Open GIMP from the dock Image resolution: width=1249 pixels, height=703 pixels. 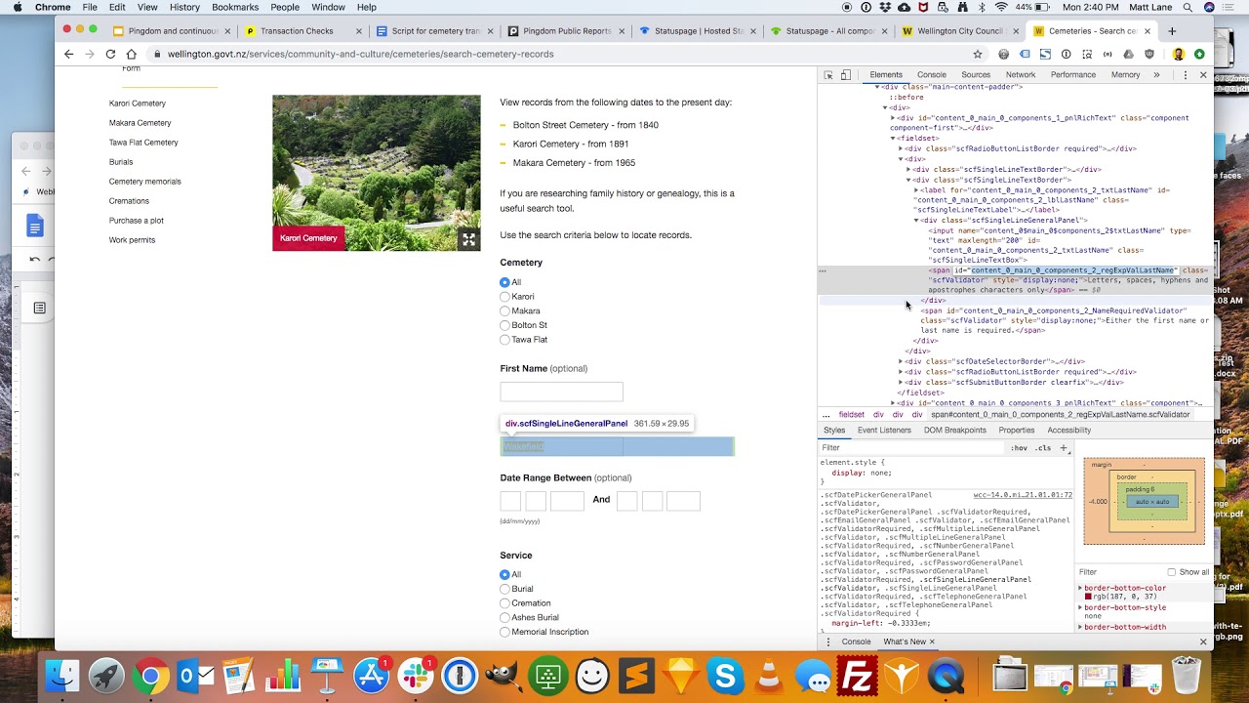pos(504,676)
